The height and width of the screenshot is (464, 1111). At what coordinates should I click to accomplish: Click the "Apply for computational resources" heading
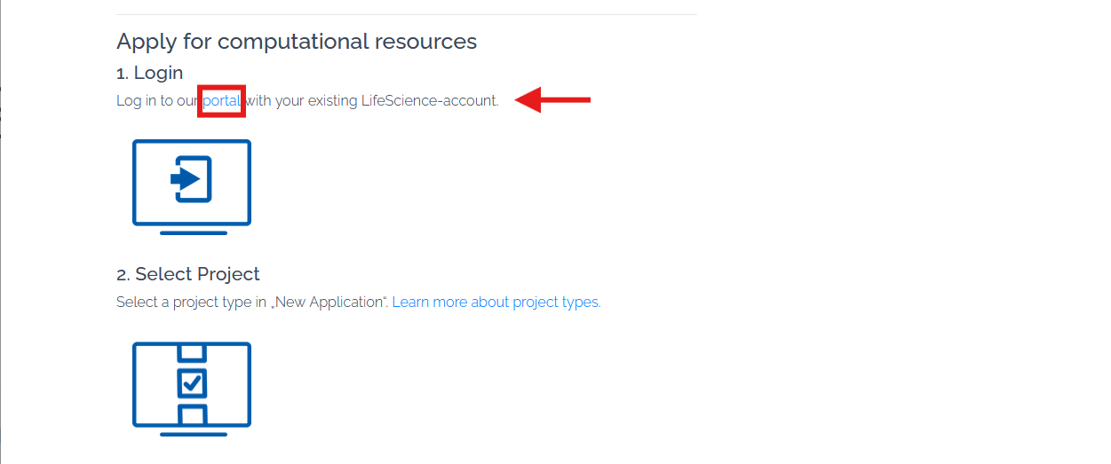point(297,41)
